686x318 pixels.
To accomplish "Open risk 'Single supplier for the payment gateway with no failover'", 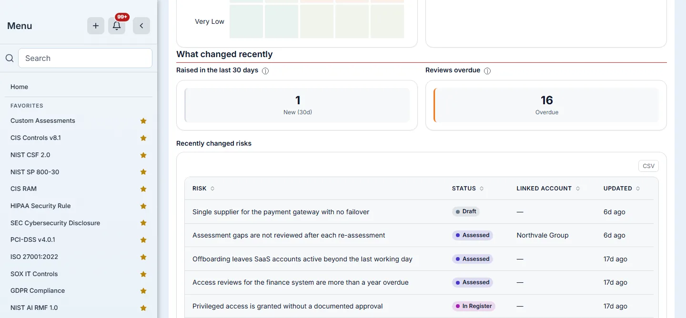I will click(281, 212).
